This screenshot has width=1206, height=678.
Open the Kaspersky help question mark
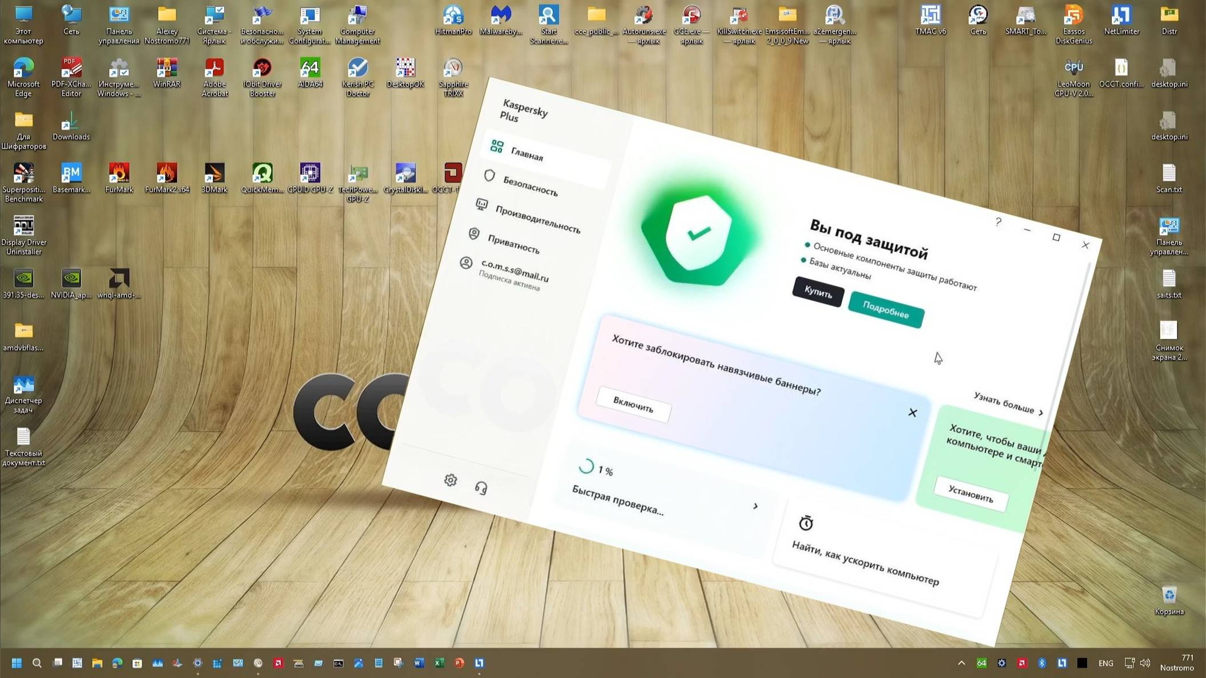click(998, 222)
